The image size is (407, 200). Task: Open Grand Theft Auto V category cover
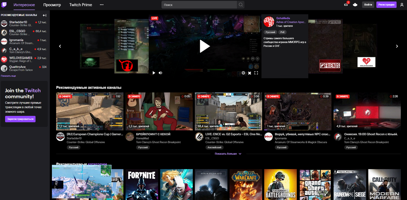(x=315, y=185)
